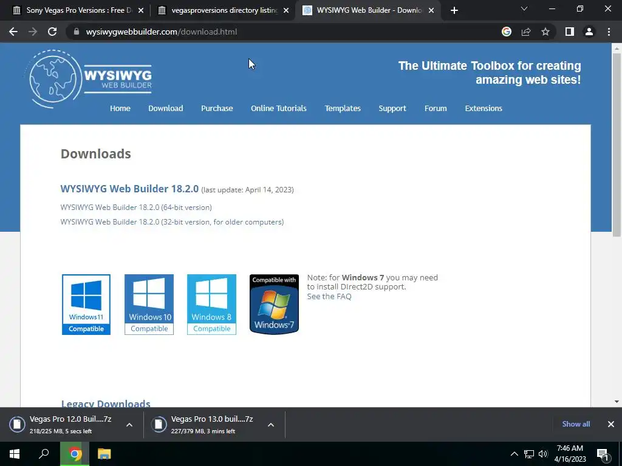Download the 64-bit version of Web Builder
Image resolution: width=622 pixels, height=466 pixels.
(136, 208)
